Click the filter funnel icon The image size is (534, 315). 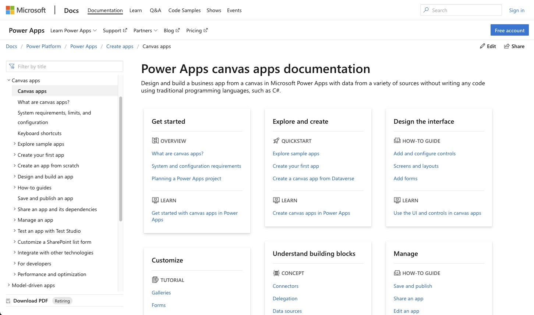[12, 66]
